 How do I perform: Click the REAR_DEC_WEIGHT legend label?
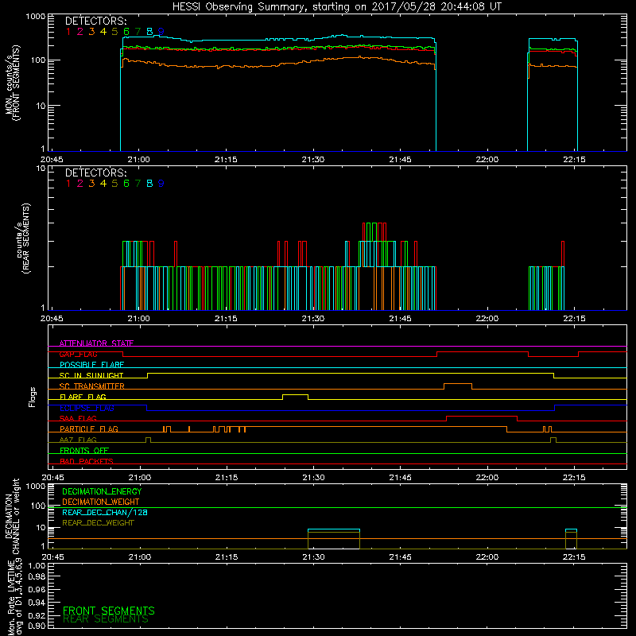click(98, 523)
